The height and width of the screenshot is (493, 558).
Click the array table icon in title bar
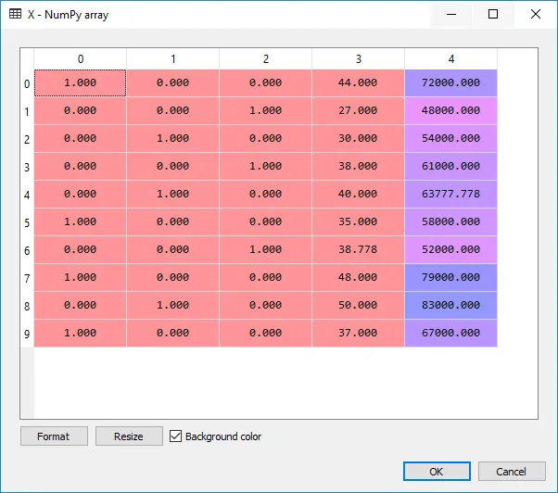pos(16,14)
